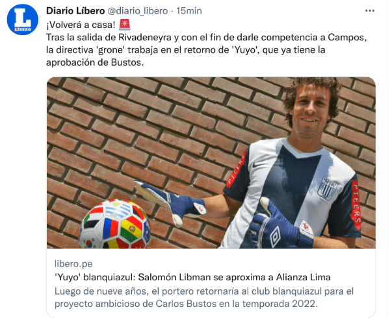The width and height of the screenshot is (390, 318).
Task: Open the three-dot more options menu
Action: [x=370, y=10]
